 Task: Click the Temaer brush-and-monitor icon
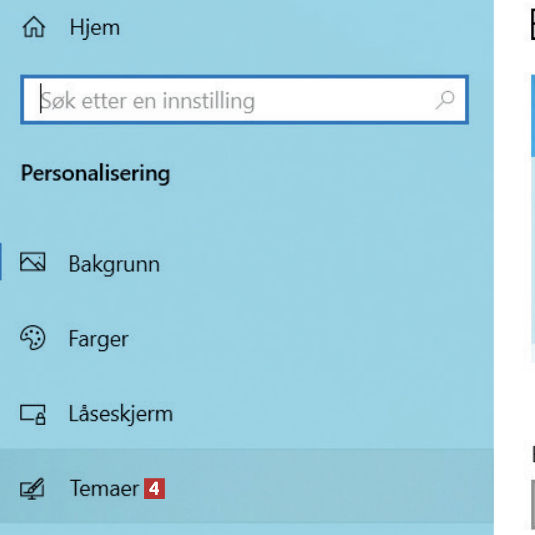[32, 489]
